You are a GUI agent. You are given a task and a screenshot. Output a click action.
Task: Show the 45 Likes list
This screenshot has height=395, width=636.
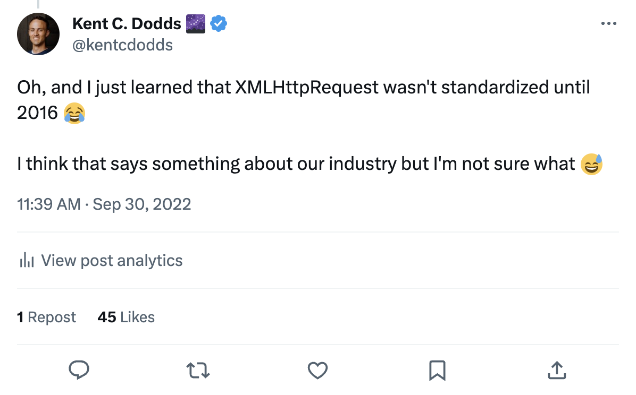pyautogui.click(x=126, y=317)
